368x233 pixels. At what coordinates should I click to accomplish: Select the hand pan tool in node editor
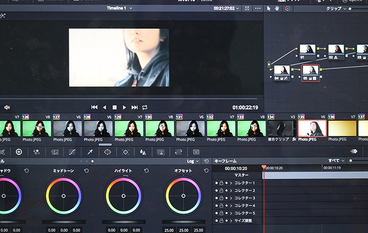(x=278, y=8)
